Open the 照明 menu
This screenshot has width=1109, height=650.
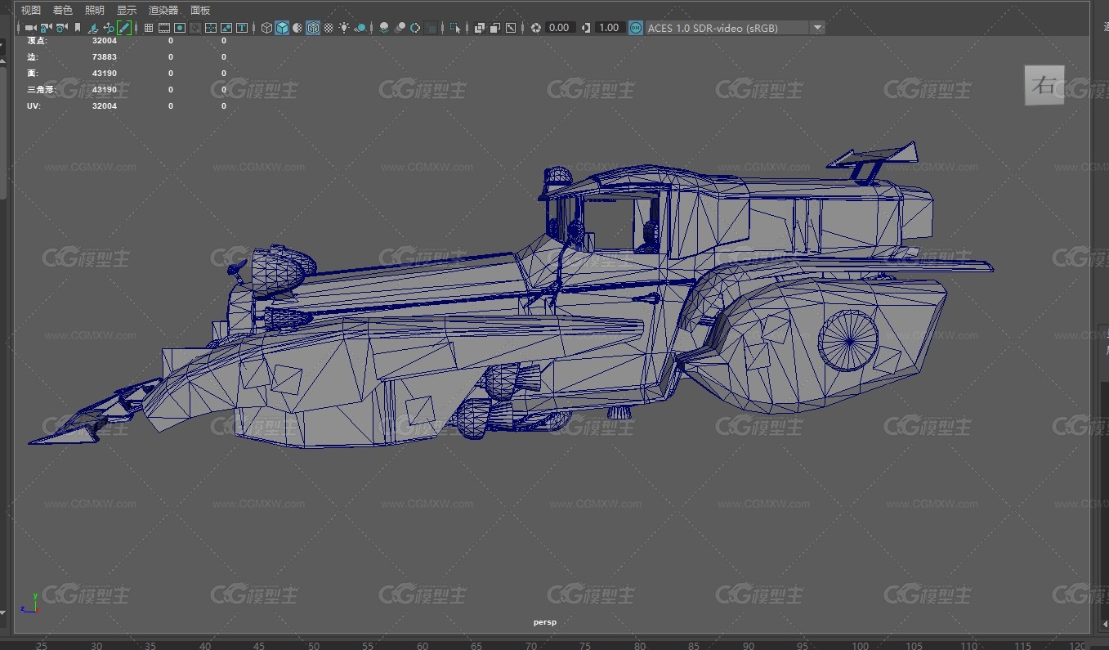click(94, 10)
